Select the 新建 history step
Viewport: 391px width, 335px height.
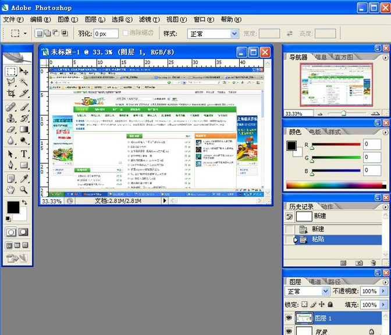(333, 229)
